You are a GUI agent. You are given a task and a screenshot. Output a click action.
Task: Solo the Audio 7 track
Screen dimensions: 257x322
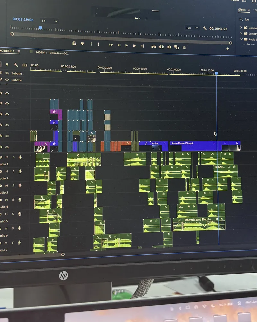tap(13, 243)
